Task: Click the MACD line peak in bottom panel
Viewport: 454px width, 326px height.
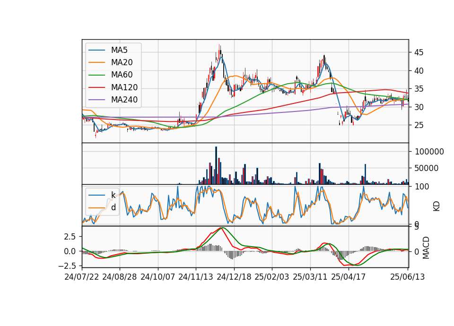Action: (x=221, y=228)
